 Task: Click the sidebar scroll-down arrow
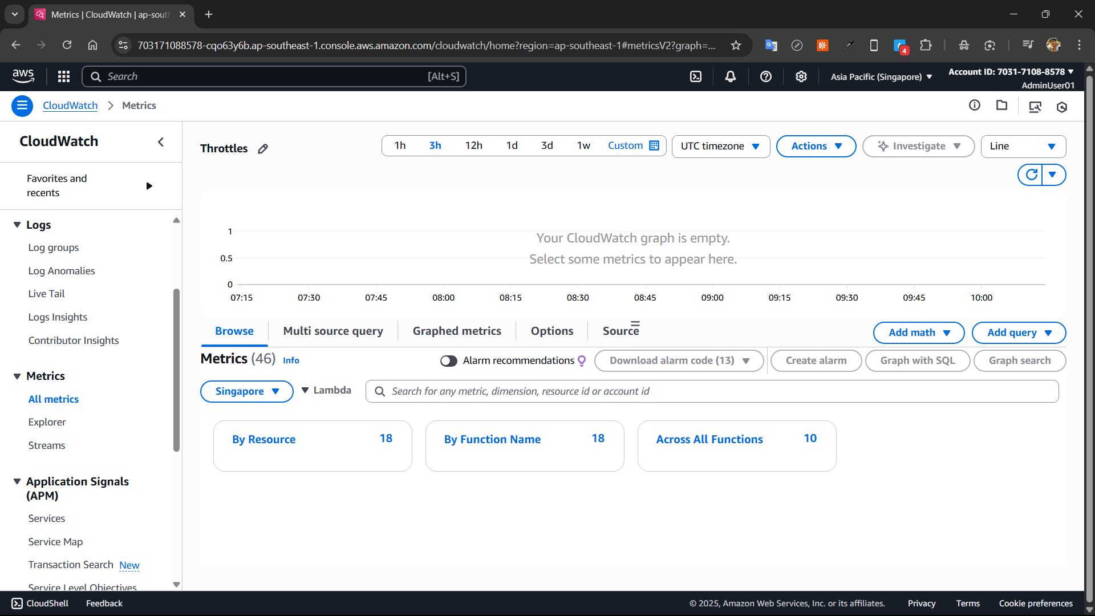point(176,585)
